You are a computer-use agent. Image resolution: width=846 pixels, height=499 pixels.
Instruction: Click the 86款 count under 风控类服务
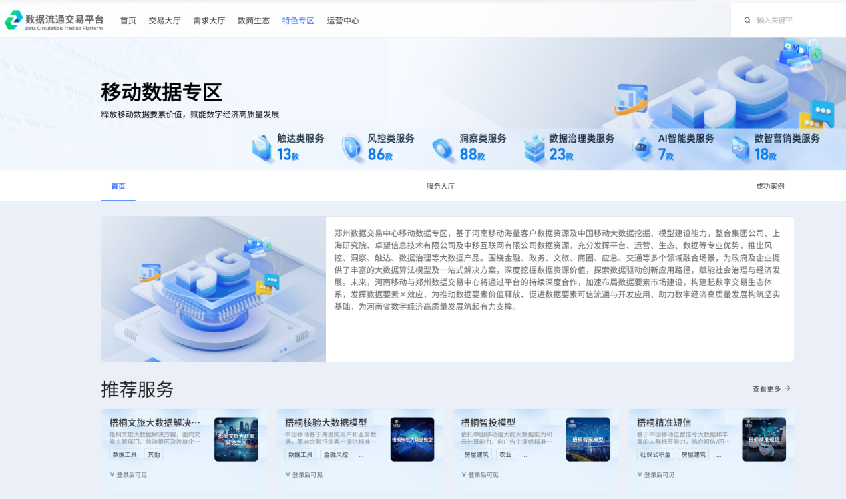click(381, 155)
